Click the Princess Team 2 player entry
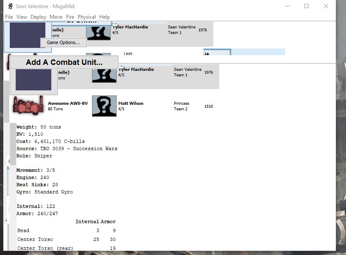Image resolution: width=346 pixels, height=255 pixels. coord(181,106)
